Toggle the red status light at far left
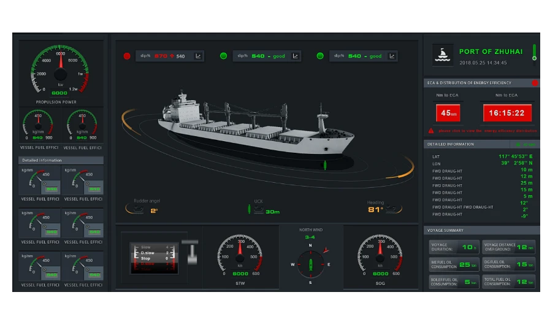Image resolution: width=558 pixels, height=319 pixels. (127, 56)
